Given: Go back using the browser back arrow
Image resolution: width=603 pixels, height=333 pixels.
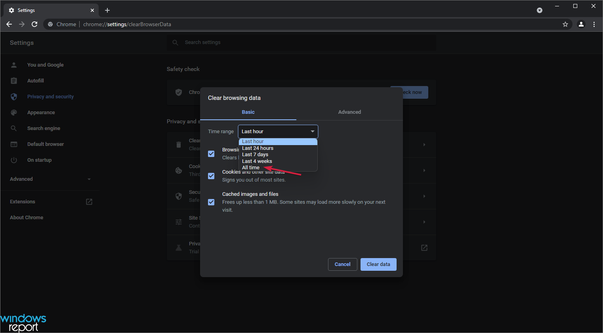Looking at the screenshot, I should click(9, 24).
